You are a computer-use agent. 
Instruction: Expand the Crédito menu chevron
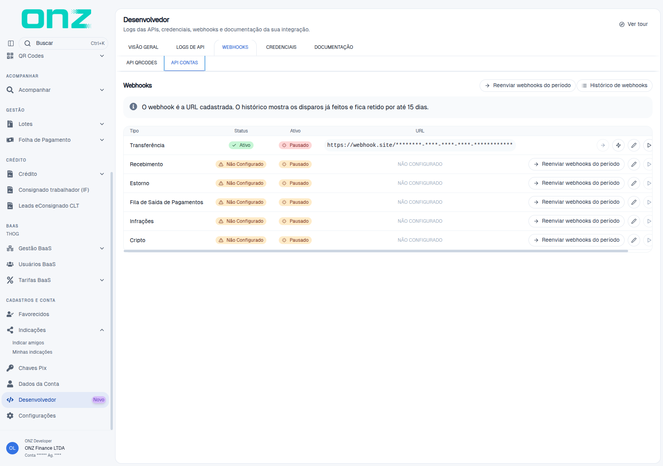pos(102,174)
